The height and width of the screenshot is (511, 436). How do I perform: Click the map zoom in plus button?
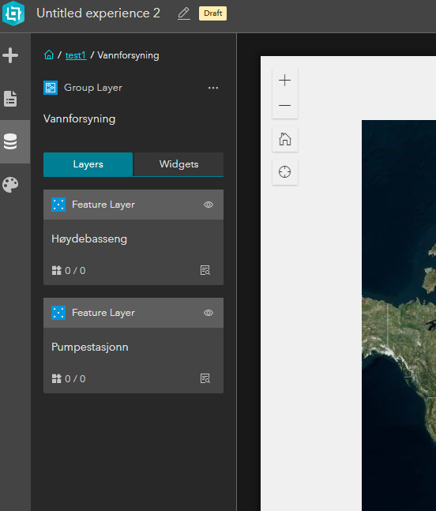coord(285,81)
